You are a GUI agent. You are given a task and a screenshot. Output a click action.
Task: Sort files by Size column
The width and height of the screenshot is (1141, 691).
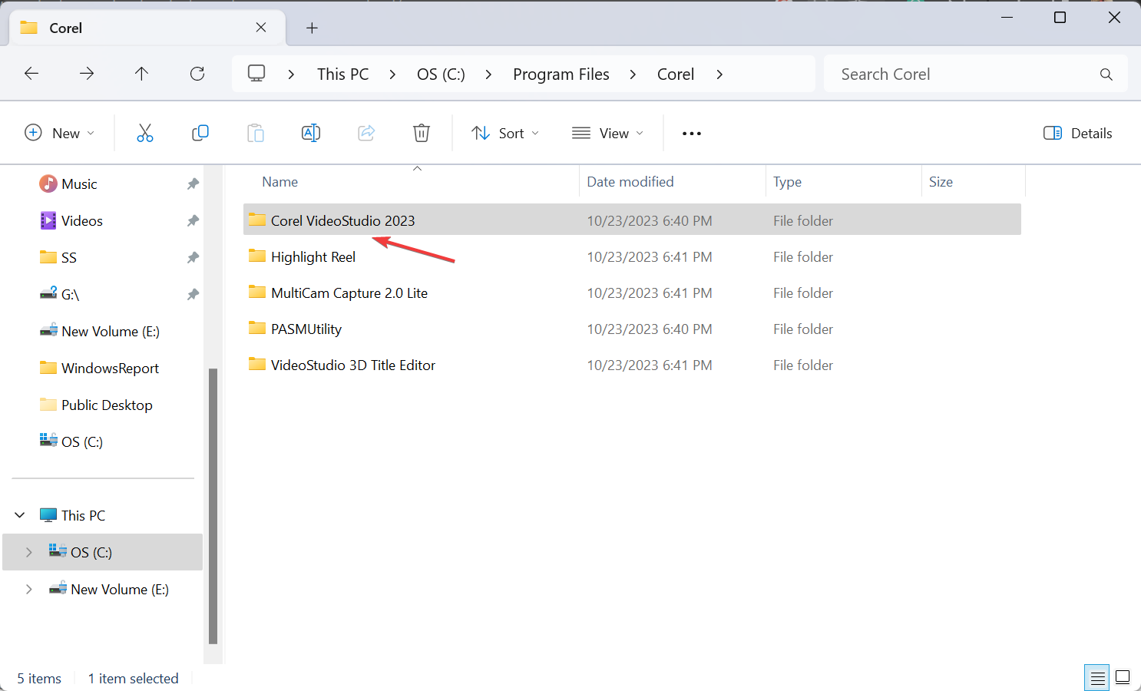(x=941, y=182)
